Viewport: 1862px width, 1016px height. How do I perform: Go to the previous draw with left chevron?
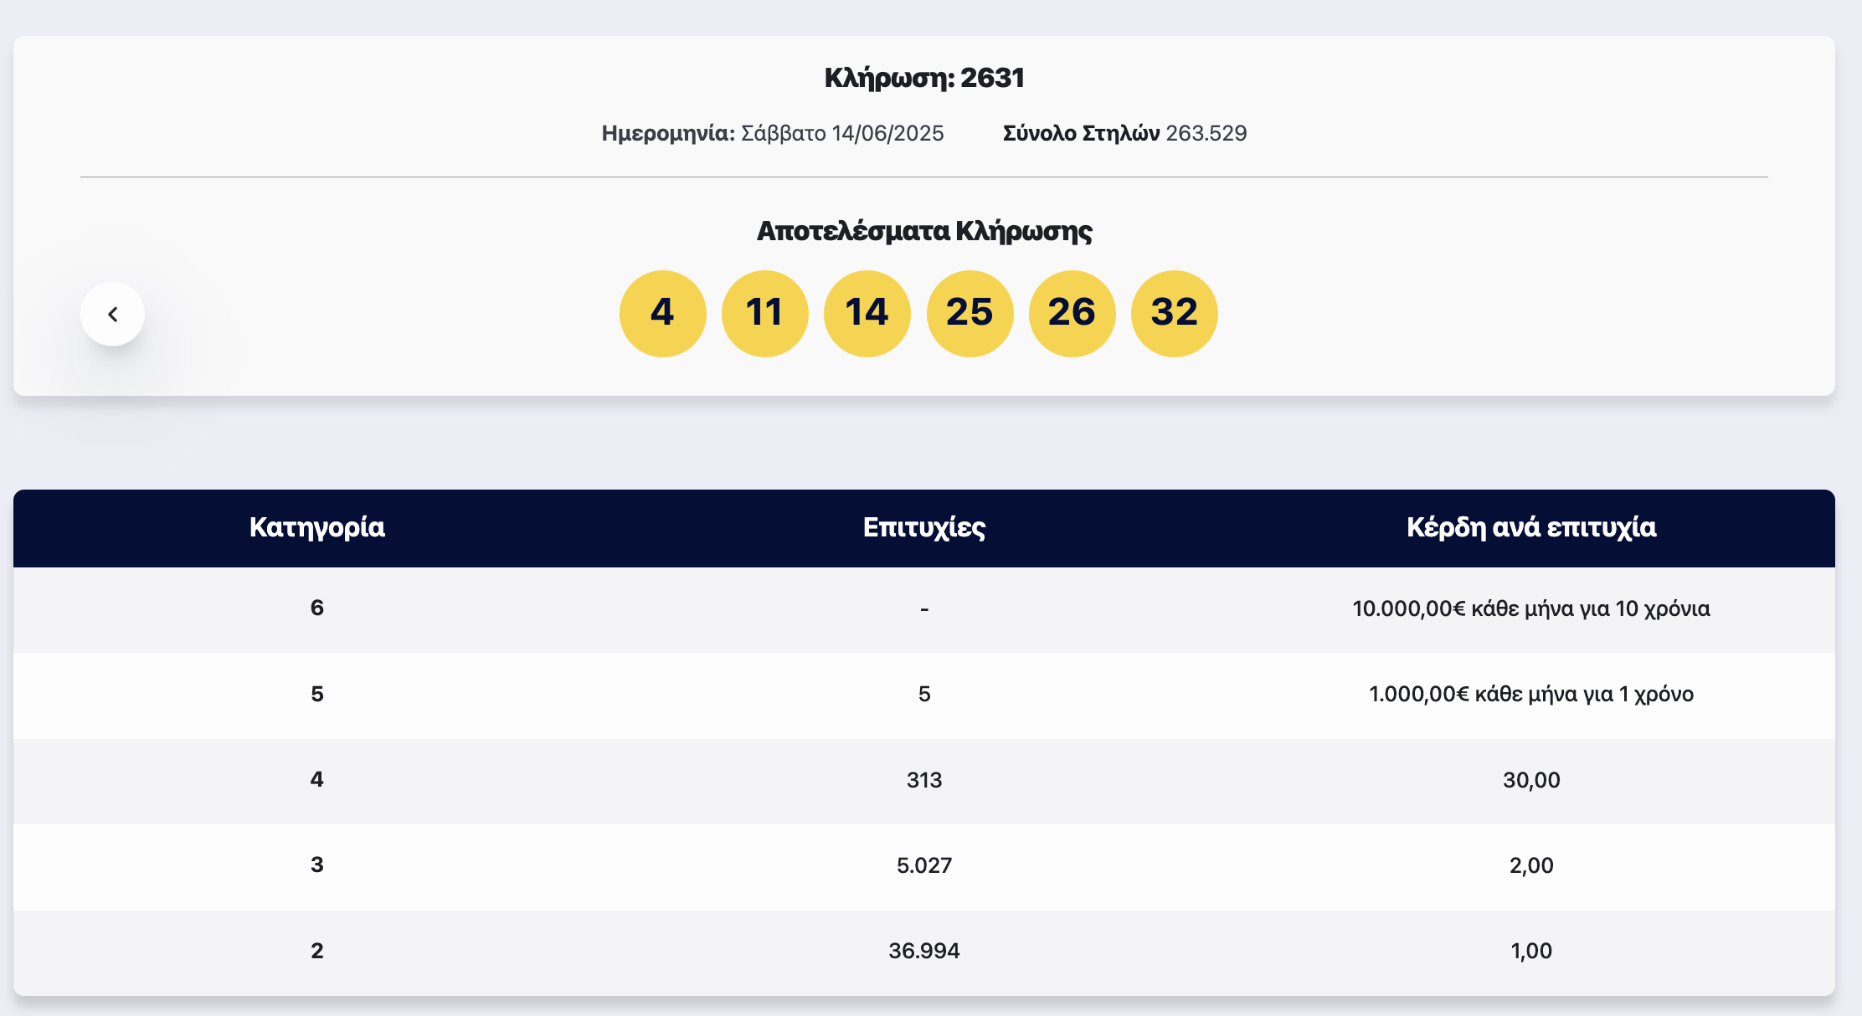pos(113,314)
